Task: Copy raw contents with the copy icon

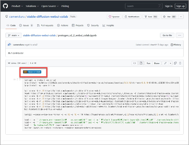Action: pos(175,63)
